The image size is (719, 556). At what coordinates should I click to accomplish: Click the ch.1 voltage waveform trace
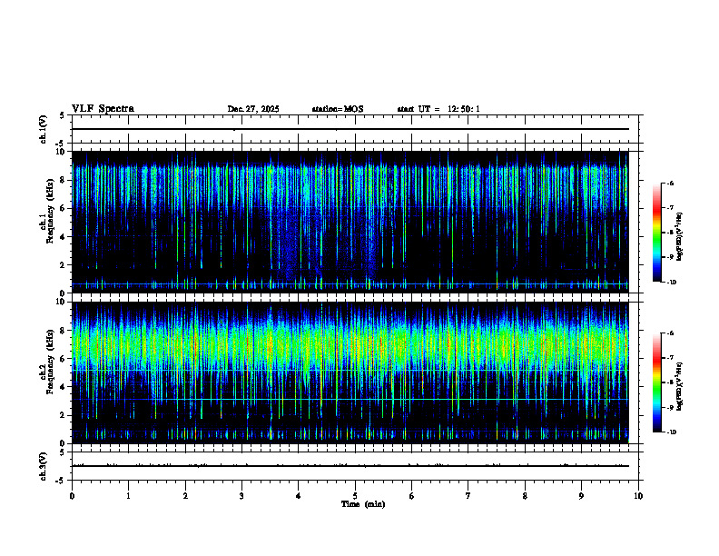(x=350, y=129)
